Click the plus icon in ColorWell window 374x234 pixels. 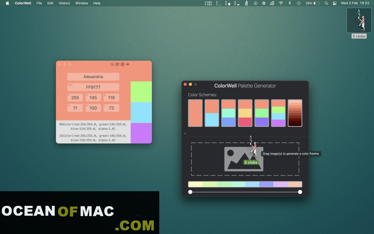coord(128,64)
